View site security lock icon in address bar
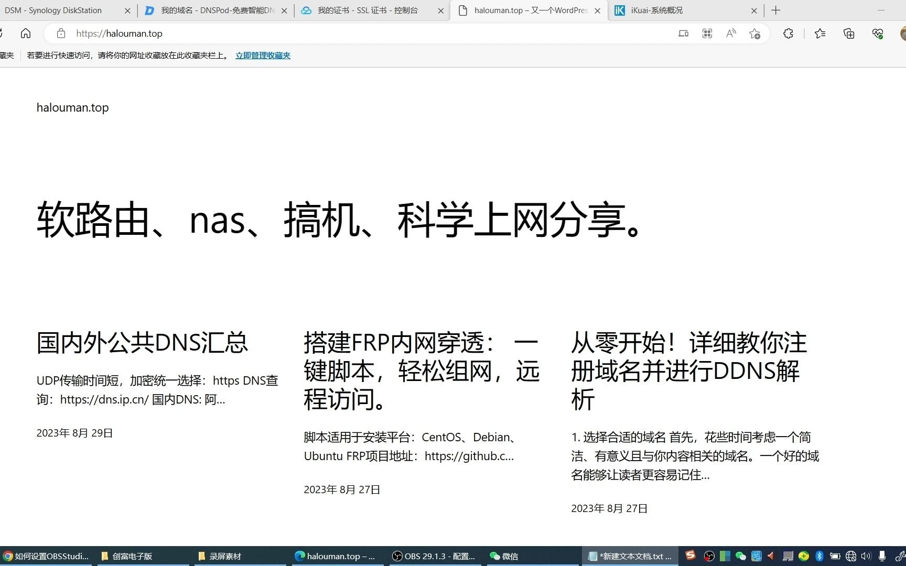 61,34
